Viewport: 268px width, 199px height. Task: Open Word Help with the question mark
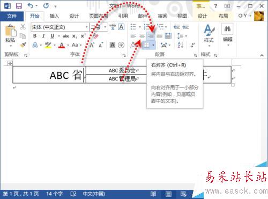(215, 6)
